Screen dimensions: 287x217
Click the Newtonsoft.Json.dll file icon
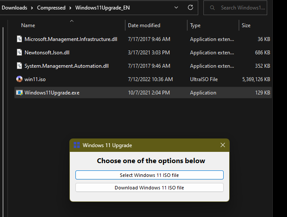point(19,53)
